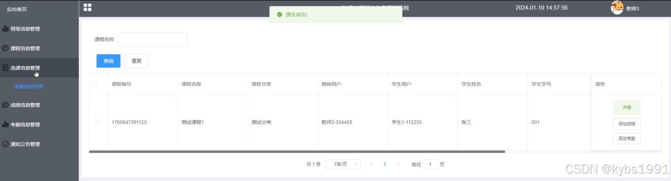The image size is (671, 181).
Task: Click the 选课信息管理 document icon
Action: click(x=5, y=68)
